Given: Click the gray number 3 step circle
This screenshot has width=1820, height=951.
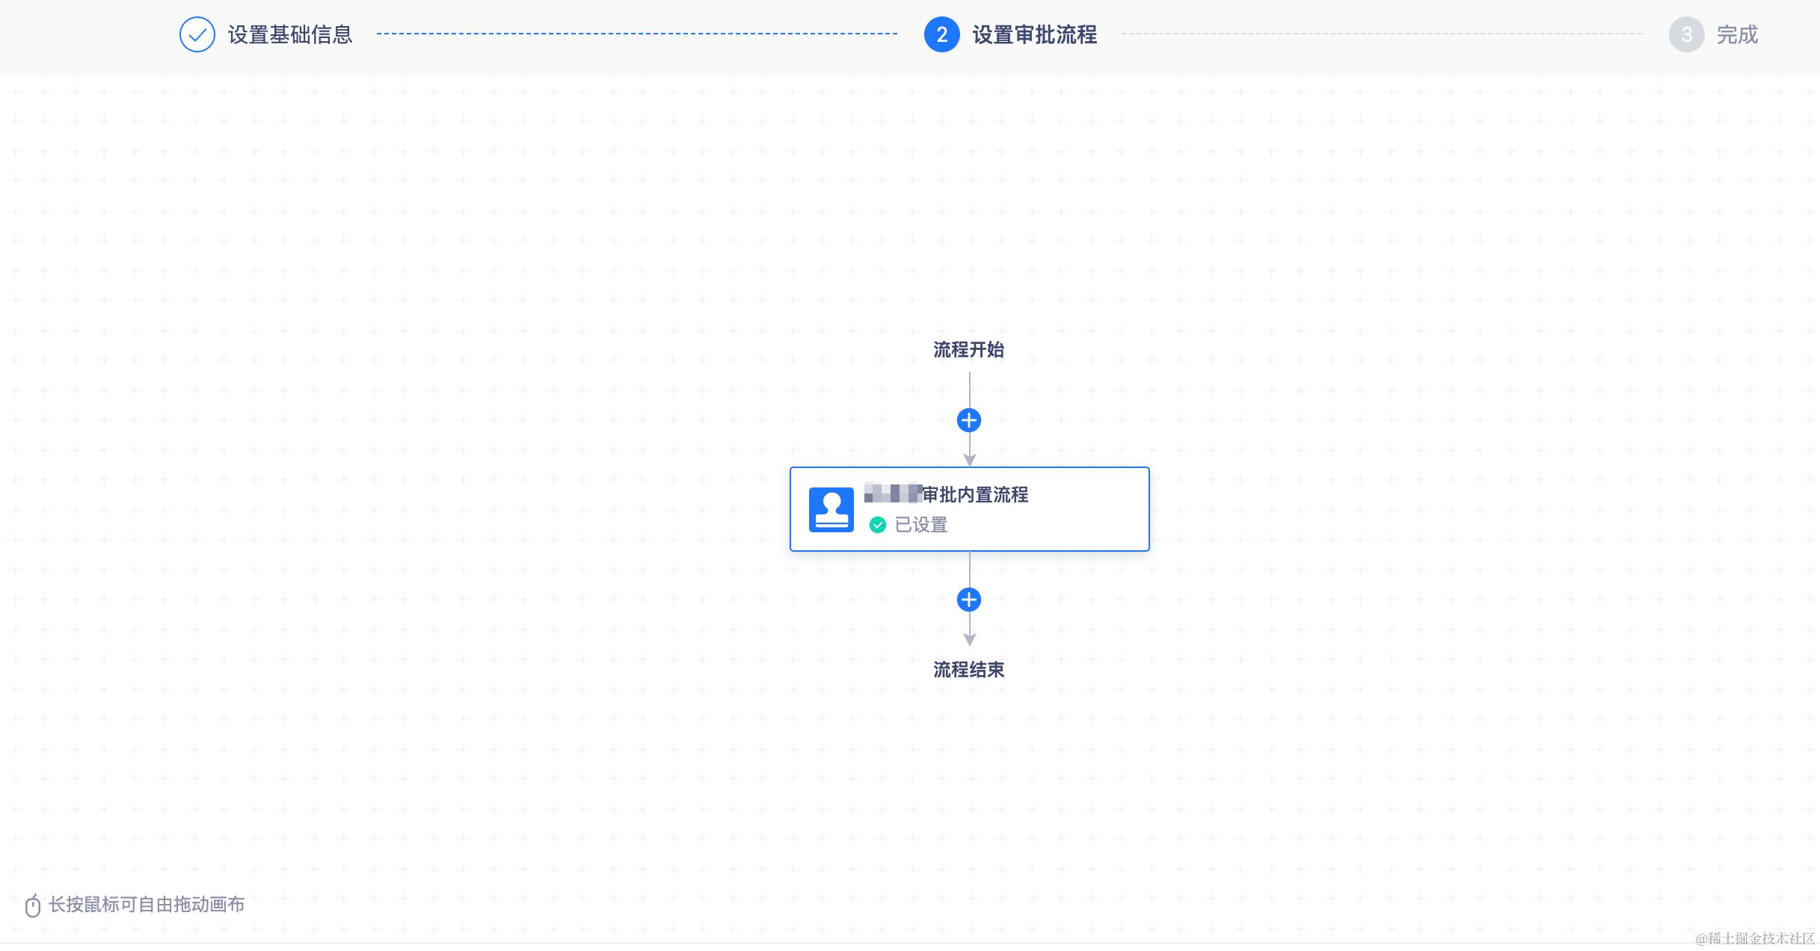Looking at the screenshot, I should [1686, 34].
